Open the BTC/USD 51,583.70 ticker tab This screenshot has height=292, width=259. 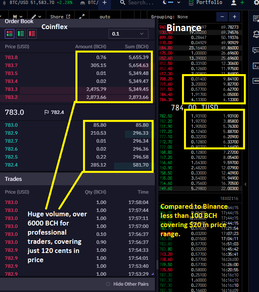(38, 3)
